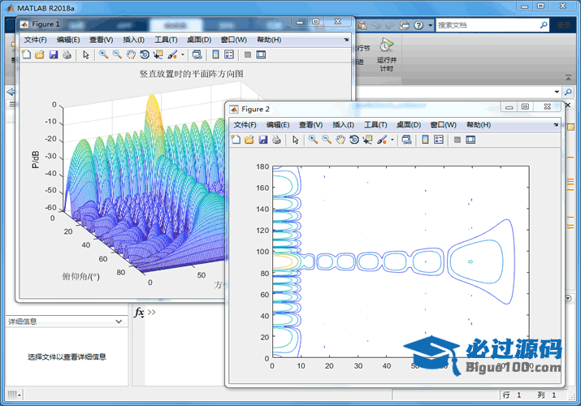Click Print icon in Figure 1 toolbar
581x406 pixels.
coord(67,54)
